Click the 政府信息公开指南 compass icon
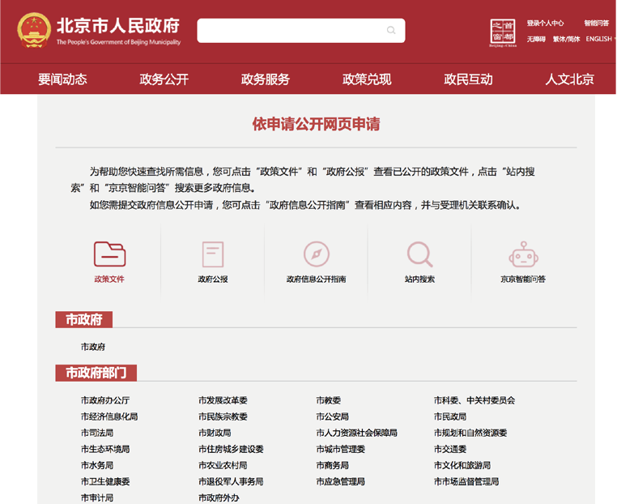The height and width of the screenshot is (504, 617). pos(316,254)
